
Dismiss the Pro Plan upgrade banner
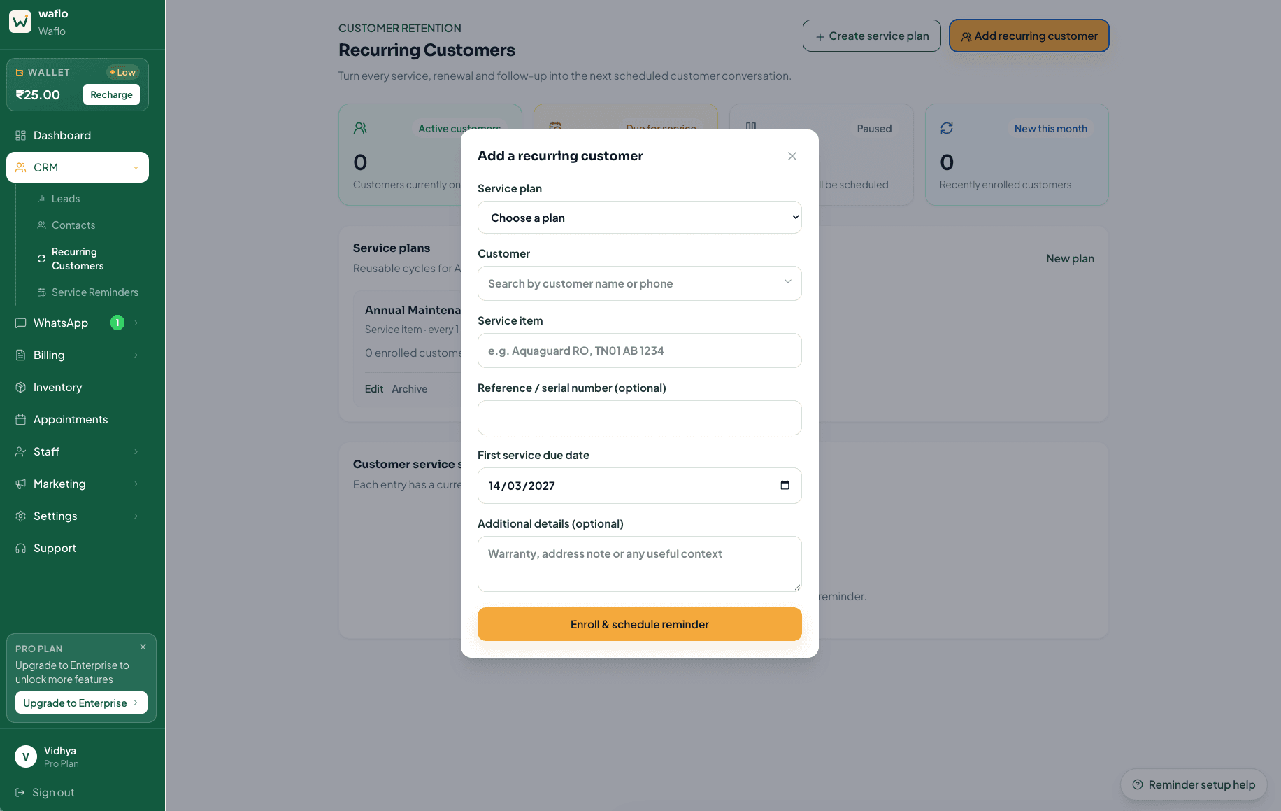point(143,647)
